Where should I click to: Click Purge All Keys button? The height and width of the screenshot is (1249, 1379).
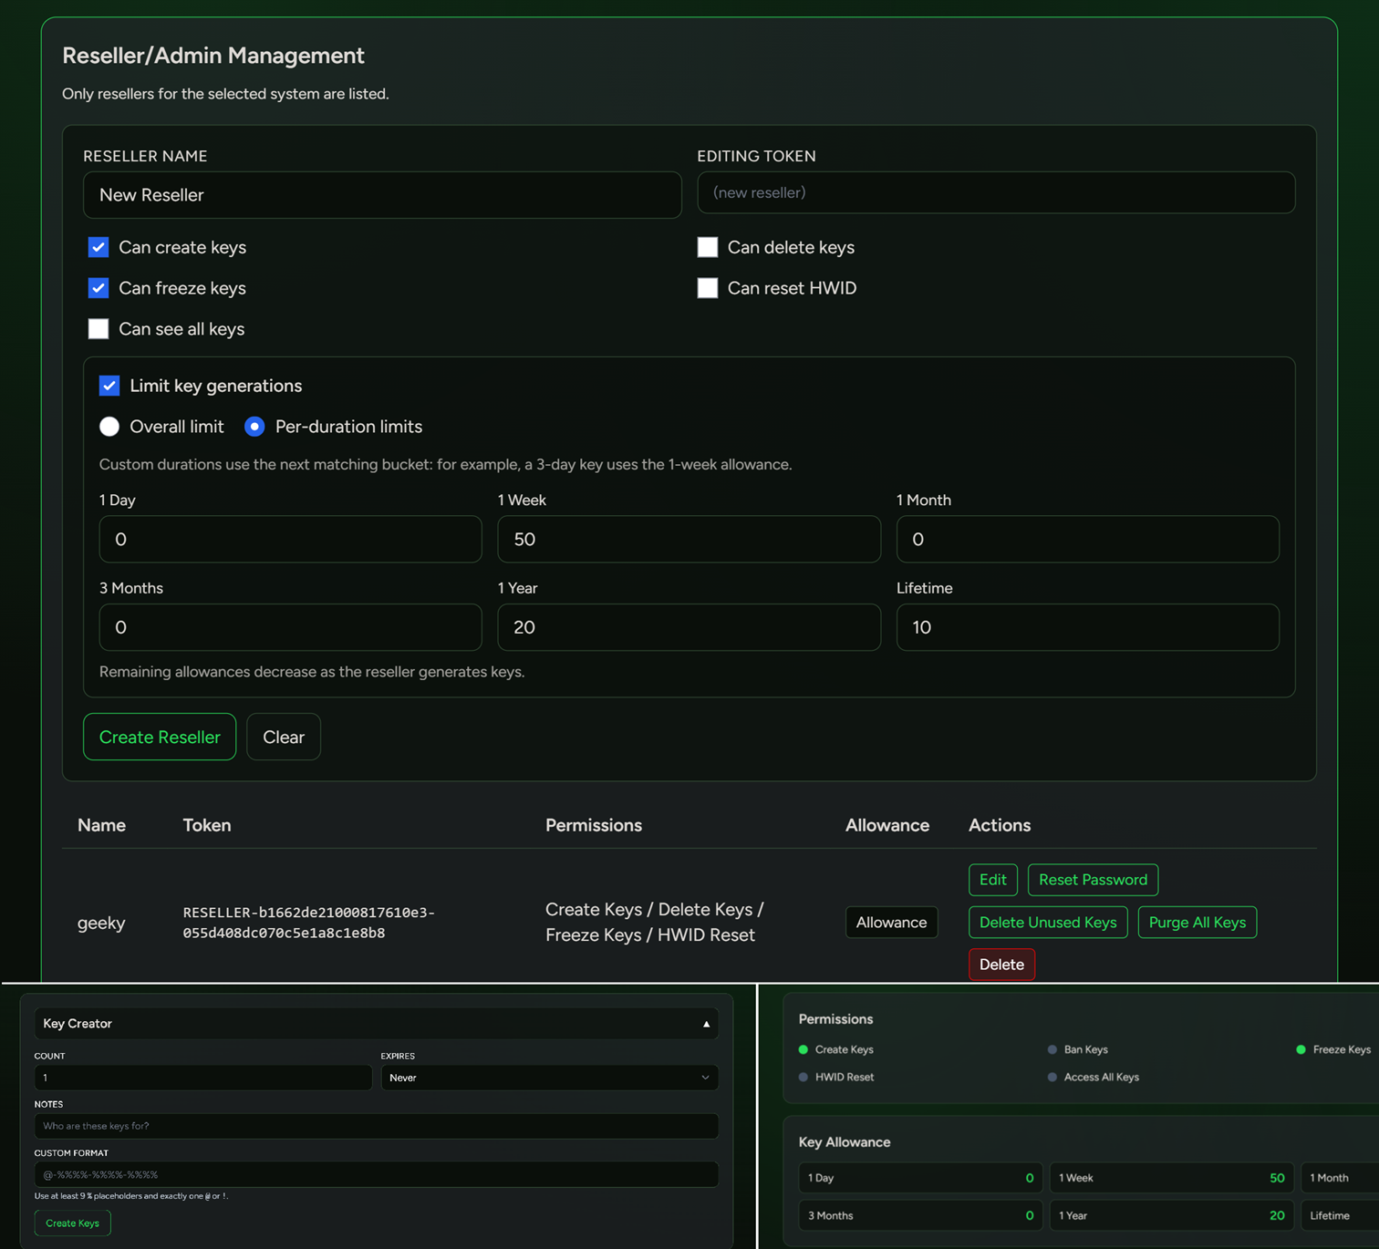pyautogui.click(x=1198, y=923)
